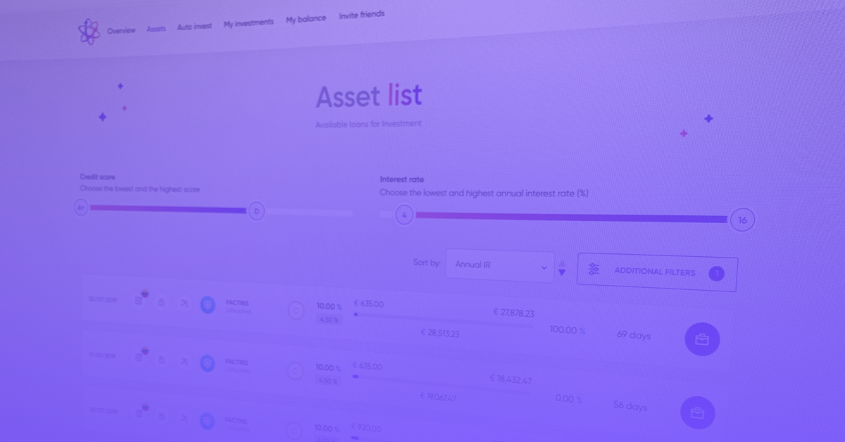Screen dimensions: 845x442
Task: Click the shield icon in the € 920.00 row
Action: click(206, 421)
